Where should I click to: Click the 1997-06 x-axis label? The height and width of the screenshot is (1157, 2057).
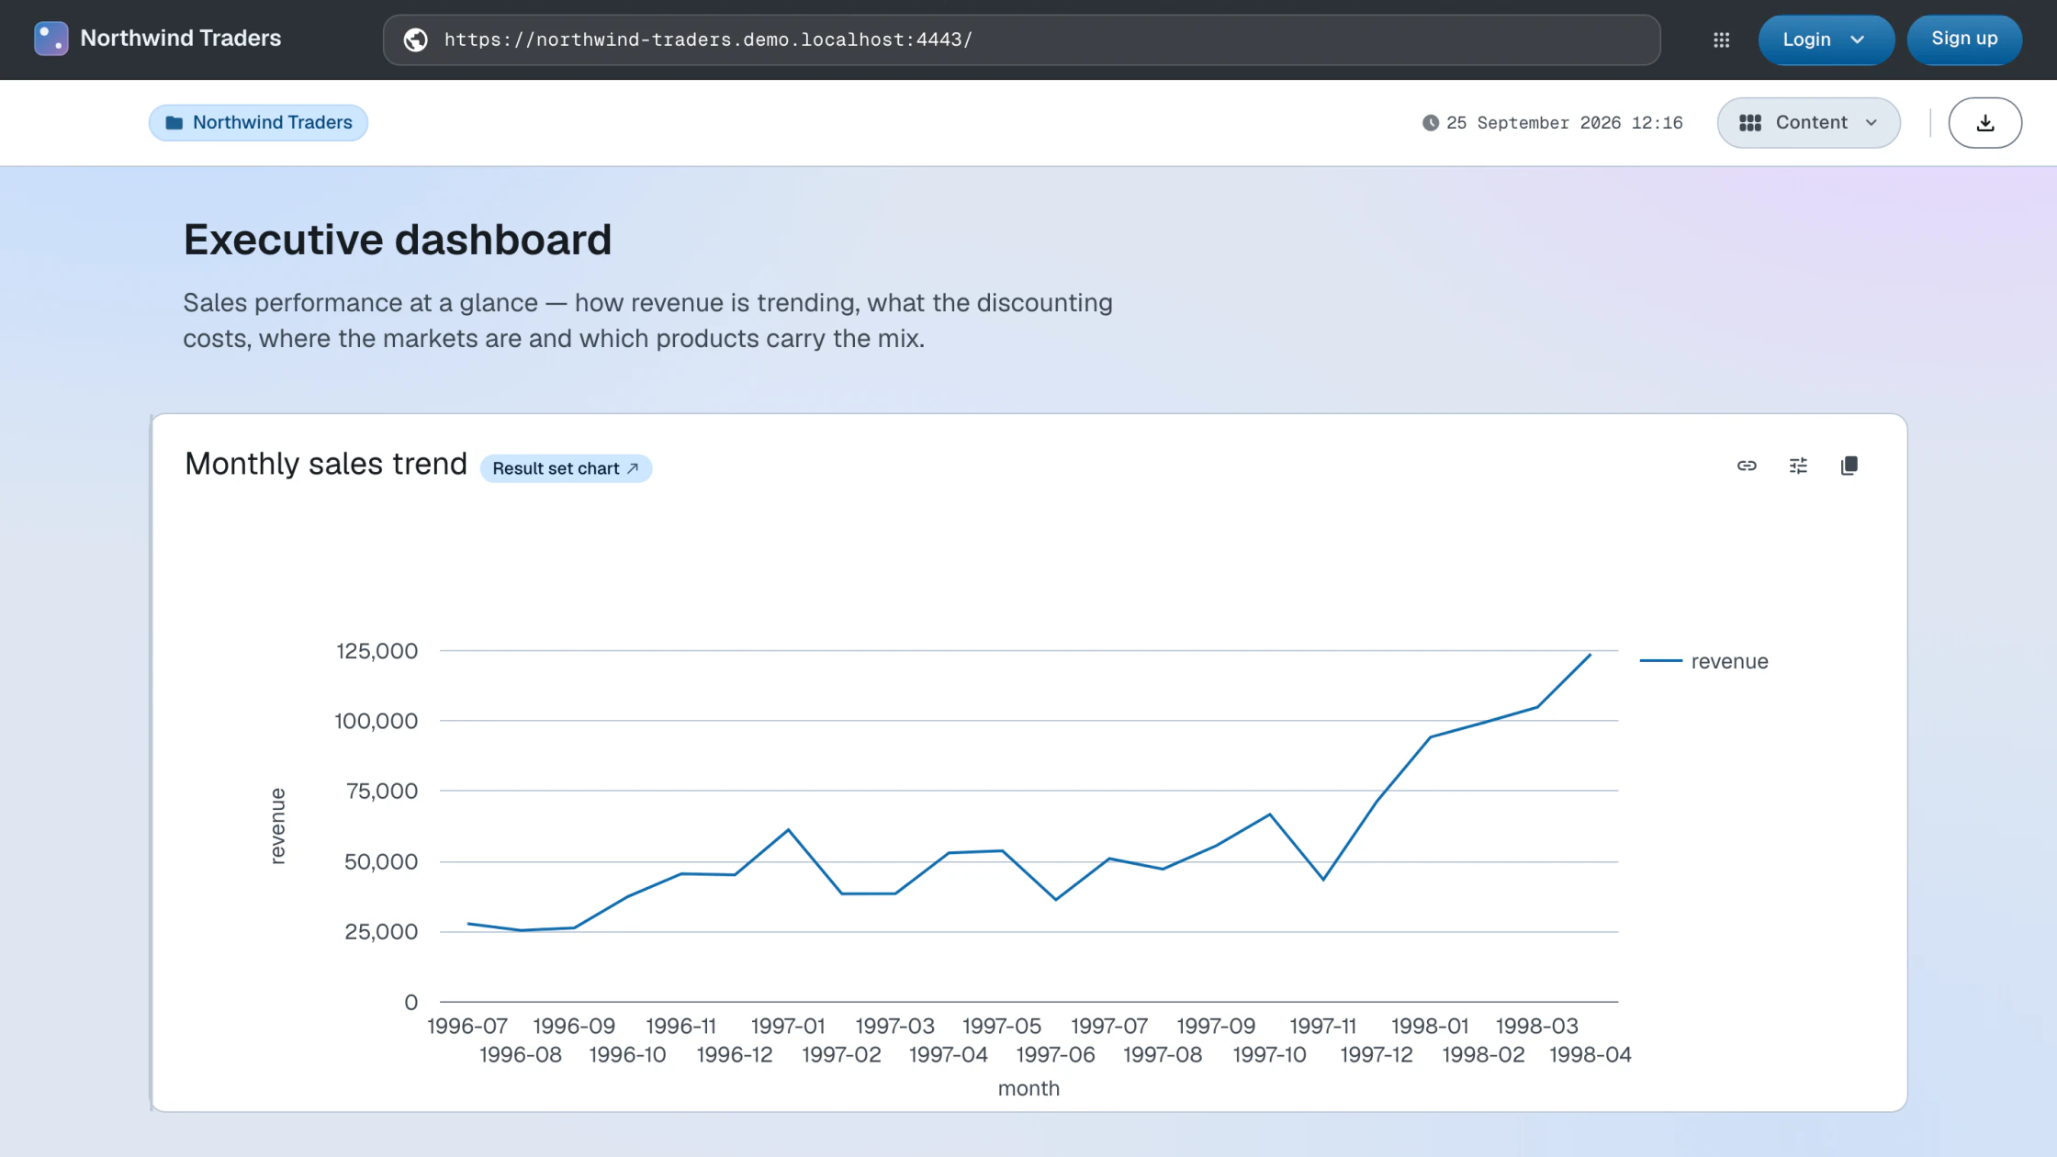pyautogui.click(x=1055, y=1054)
